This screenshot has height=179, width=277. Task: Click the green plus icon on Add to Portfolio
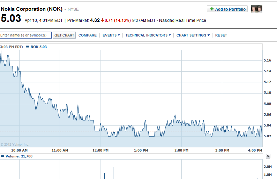pyautogui.click(x=211, y=9)
